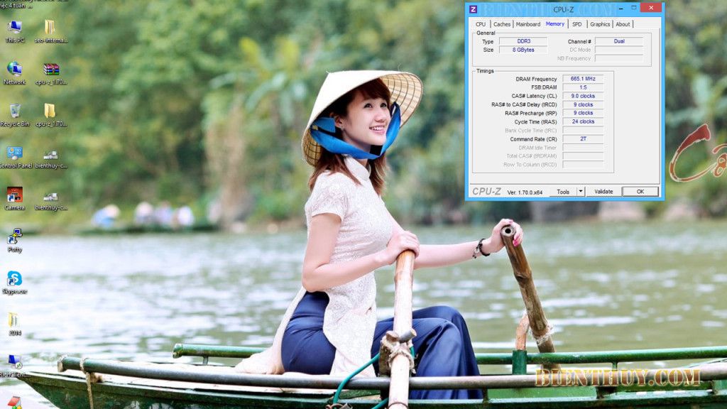Open the This PC desktop icon
The width and height of the screenshot is (727, 409).
coord(14,31)
